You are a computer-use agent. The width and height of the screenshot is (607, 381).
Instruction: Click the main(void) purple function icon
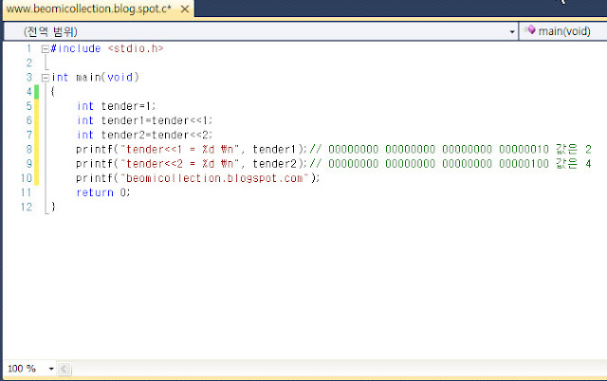coord(531,29)
